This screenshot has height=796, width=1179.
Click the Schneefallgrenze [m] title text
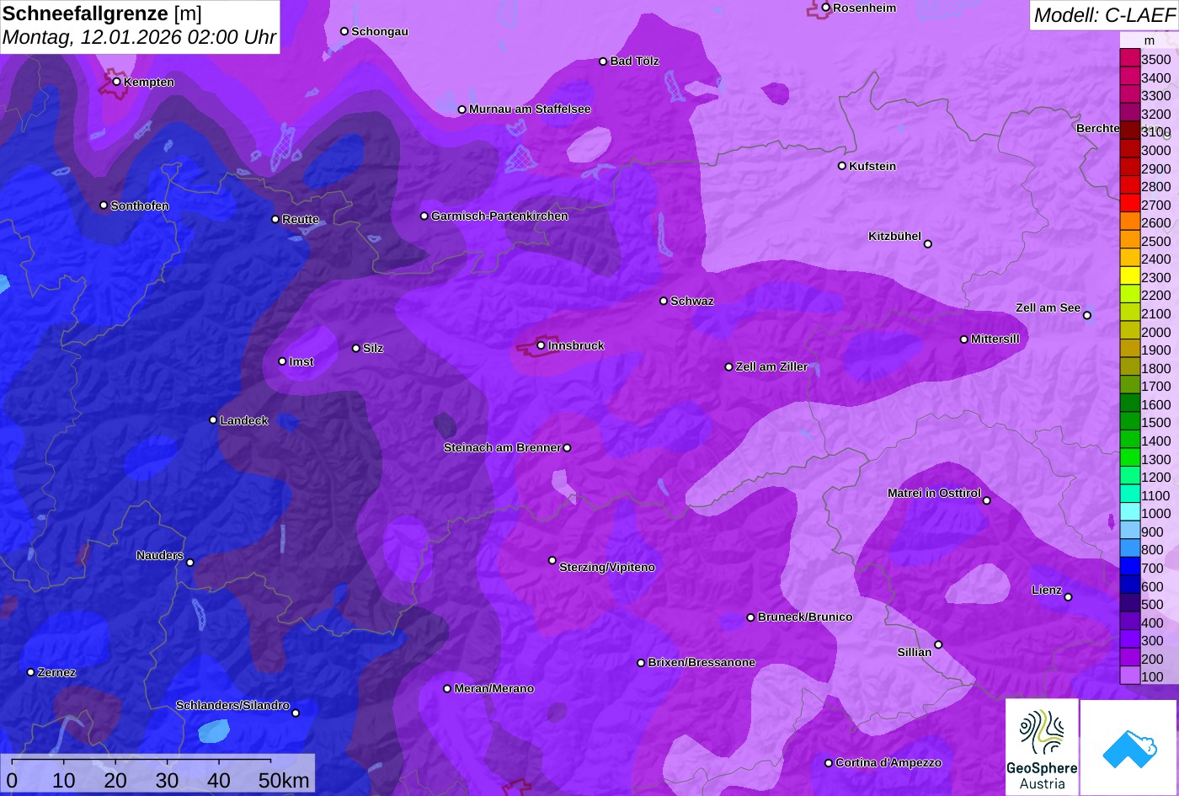(102, 13)
